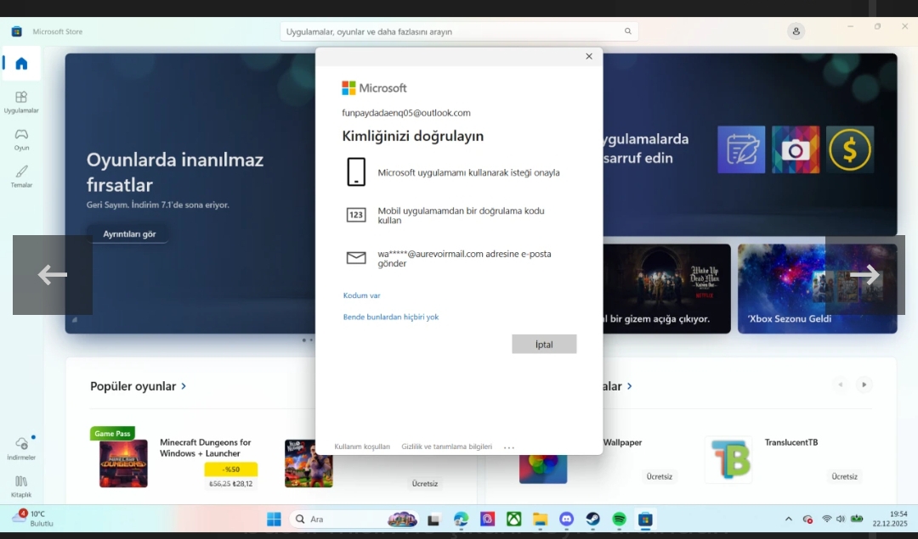Open the Windows Start menu
This screenshot has width=918, height=539.
click(x=274, y=519)
